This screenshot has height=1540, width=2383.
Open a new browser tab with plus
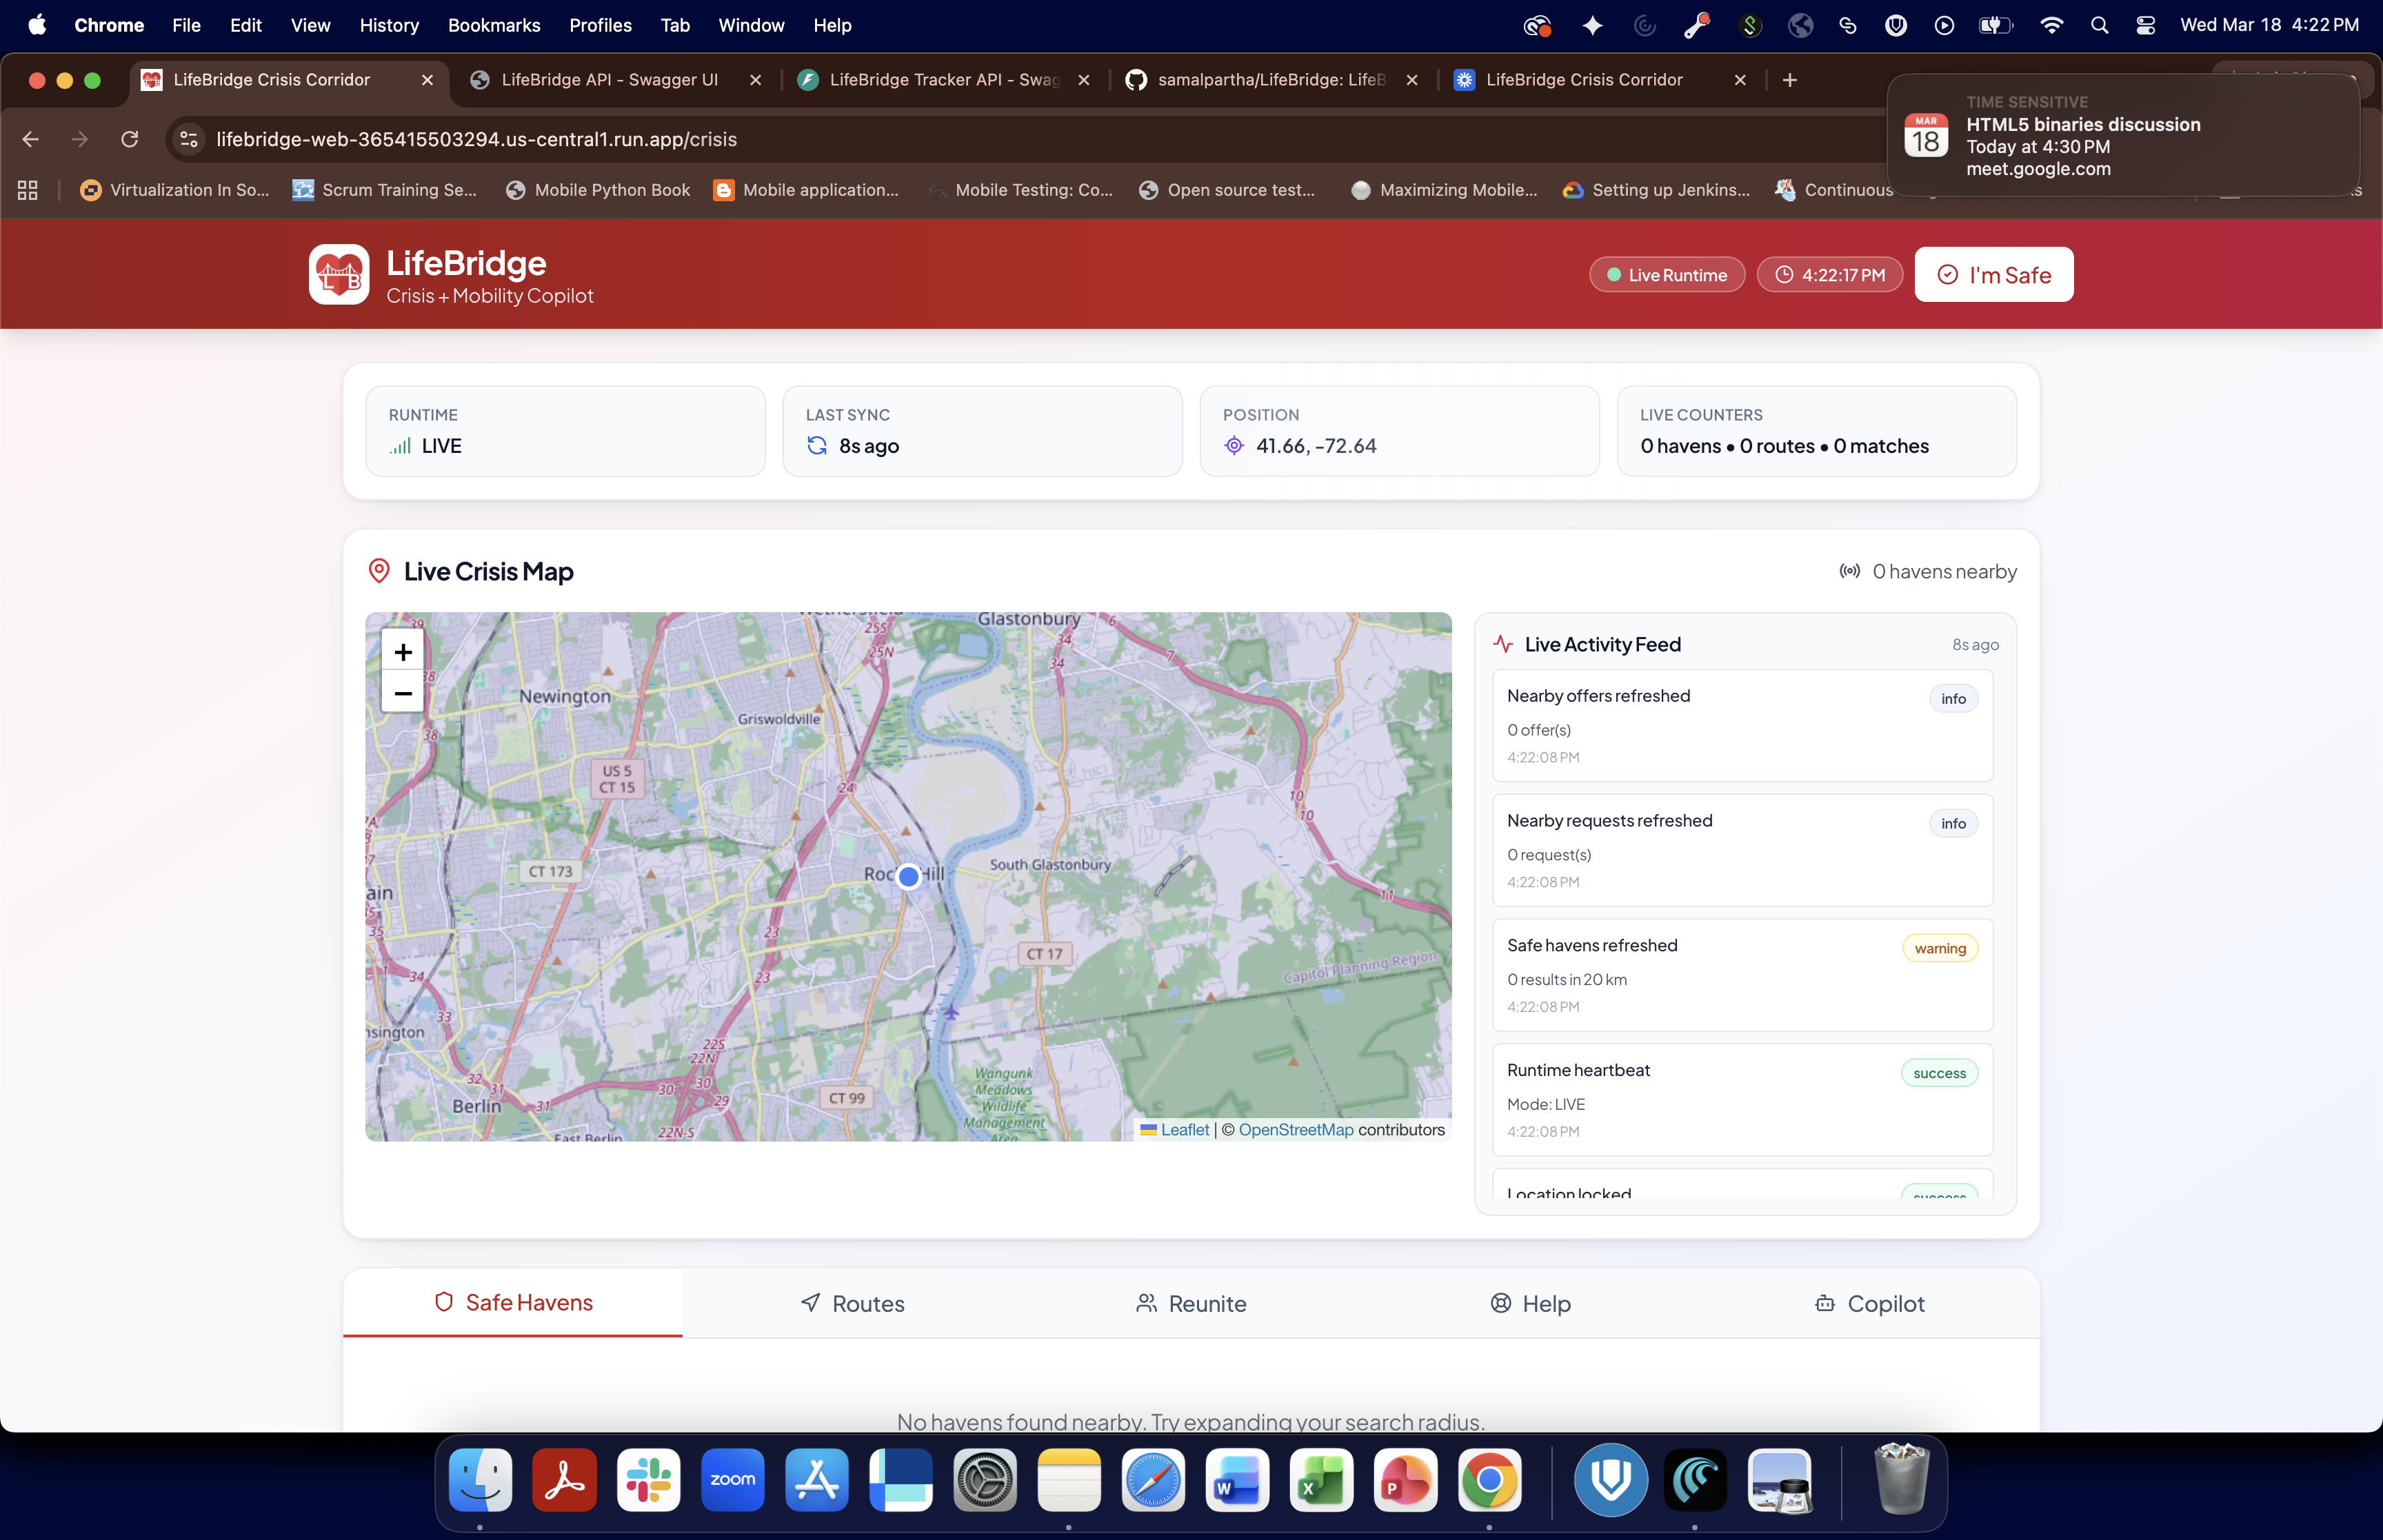tap(1790, 80)
